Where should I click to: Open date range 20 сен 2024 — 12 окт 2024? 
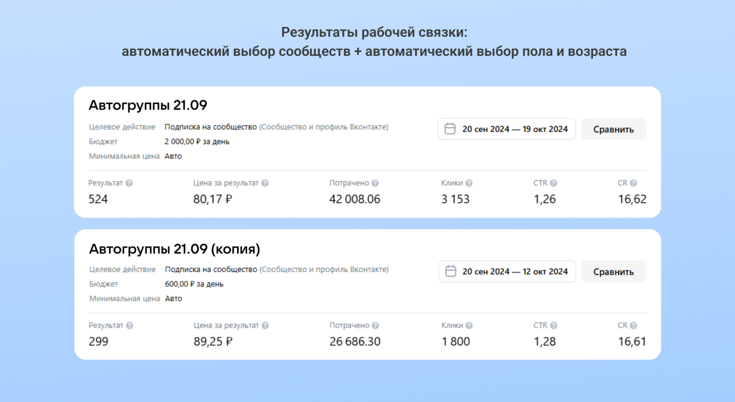[514, 272]
